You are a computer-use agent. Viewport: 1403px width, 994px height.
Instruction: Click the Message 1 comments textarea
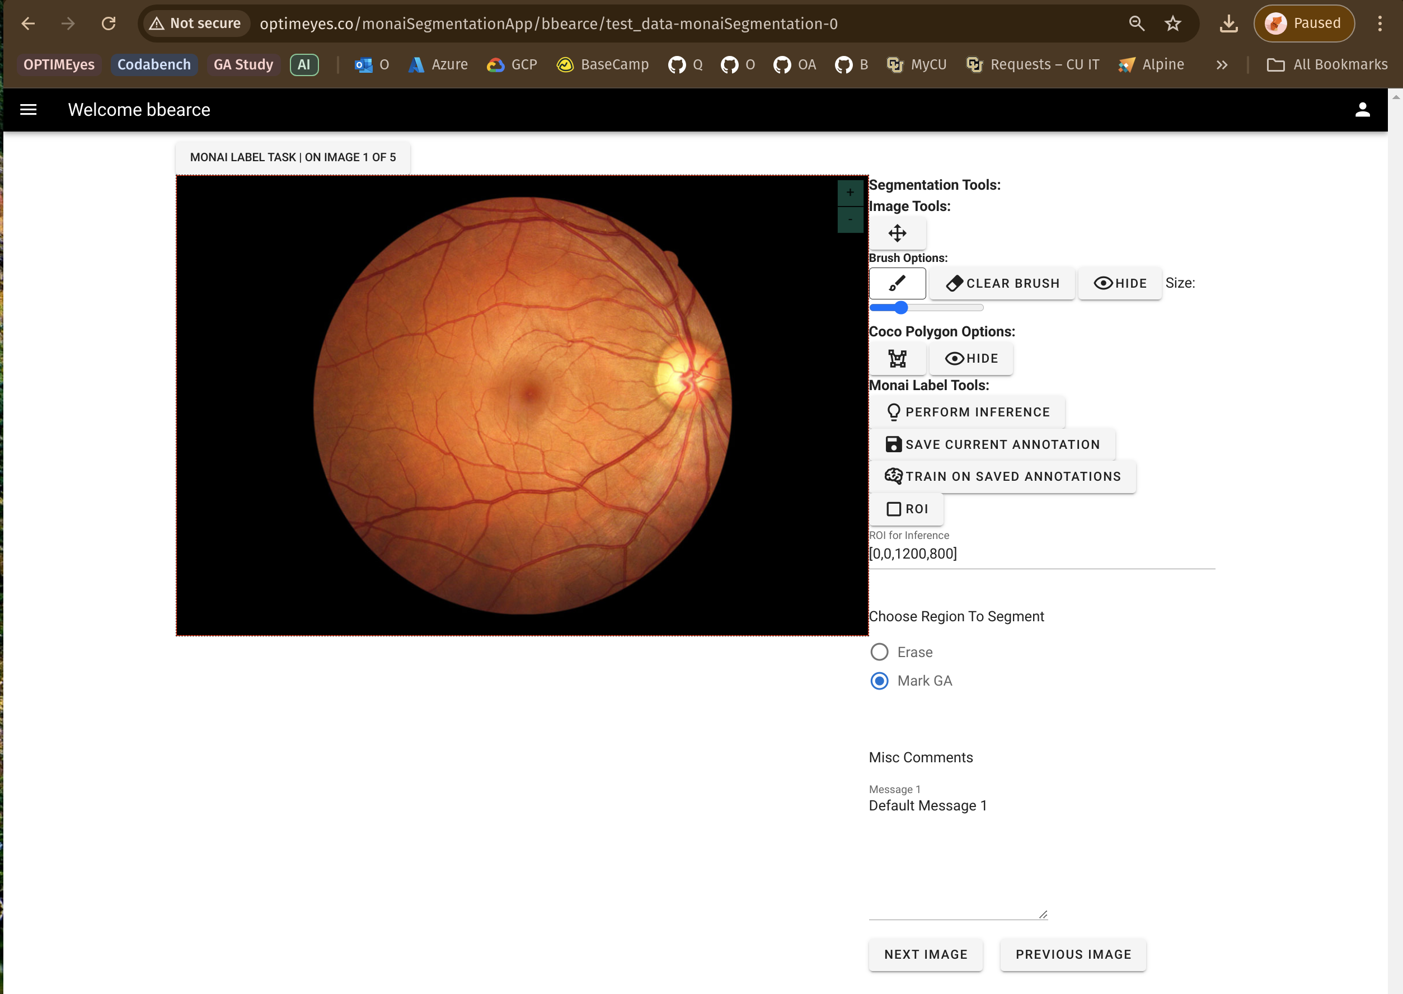(x=958, y=857)
